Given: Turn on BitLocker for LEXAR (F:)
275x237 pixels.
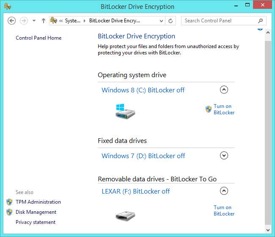Looking at the screenshot, I should click(x=224, y=210).
